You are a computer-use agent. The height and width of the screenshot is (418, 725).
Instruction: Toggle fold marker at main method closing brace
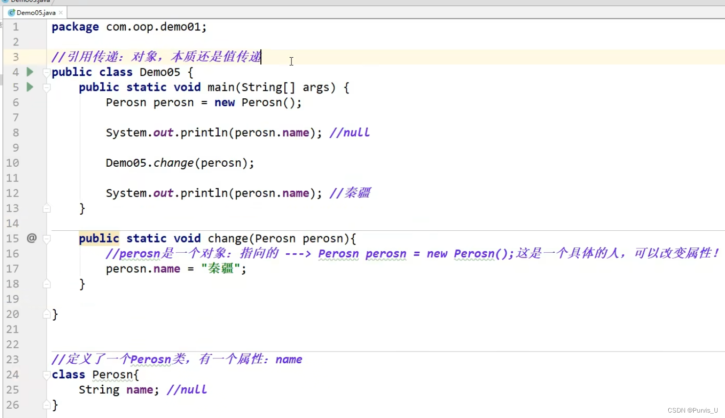[x=46, y=208]
